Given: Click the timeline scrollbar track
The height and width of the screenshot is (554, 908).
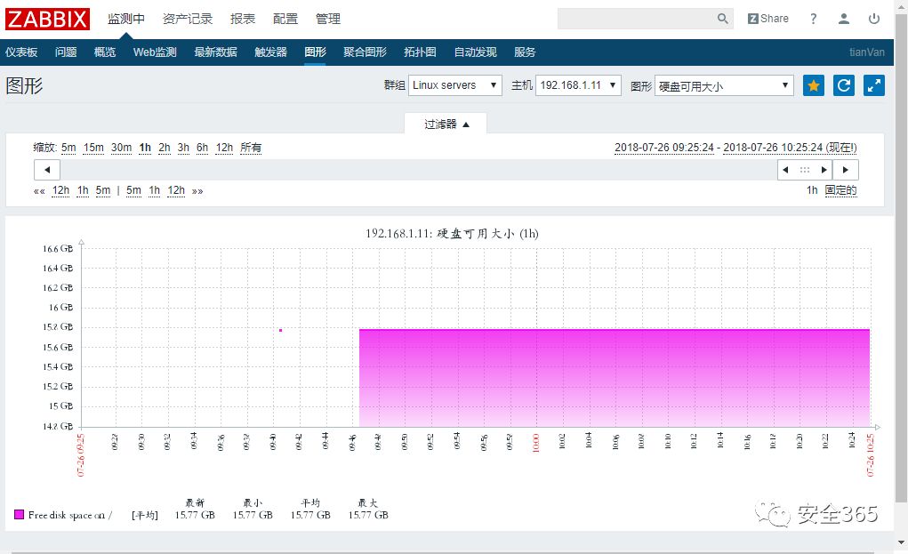Looking at the screenshot, I should (x=418, y=170).
